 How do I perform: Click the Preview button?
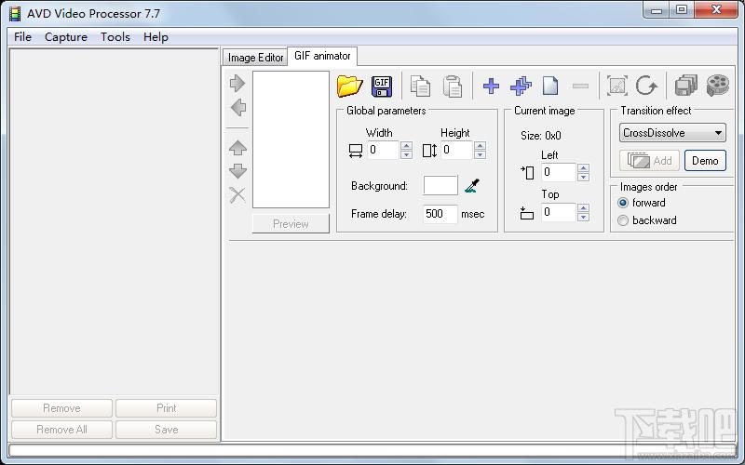pos(291,223)
